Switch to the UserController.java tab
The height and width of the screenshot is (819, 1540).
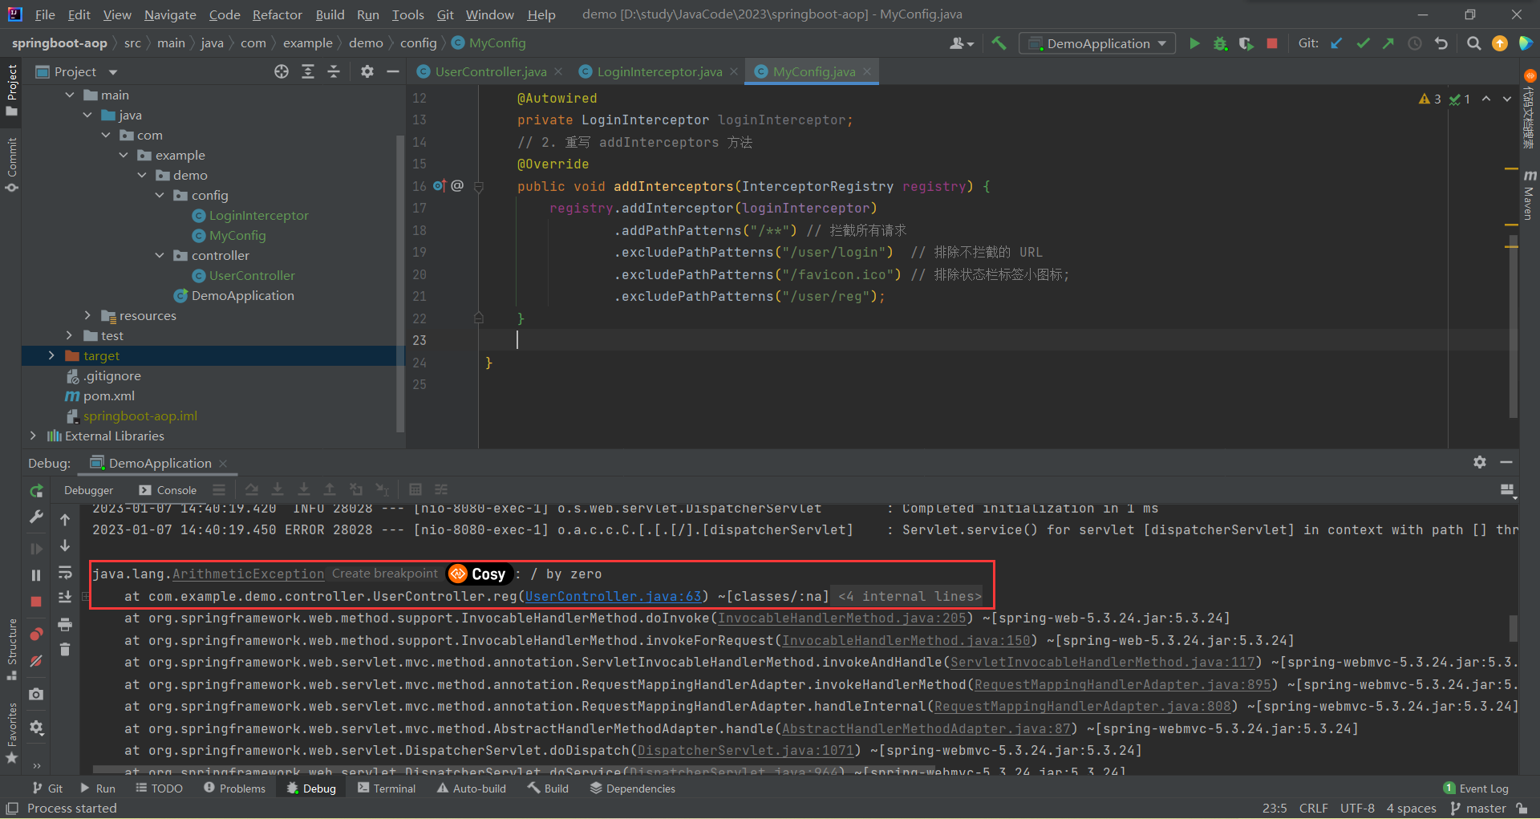490,71
